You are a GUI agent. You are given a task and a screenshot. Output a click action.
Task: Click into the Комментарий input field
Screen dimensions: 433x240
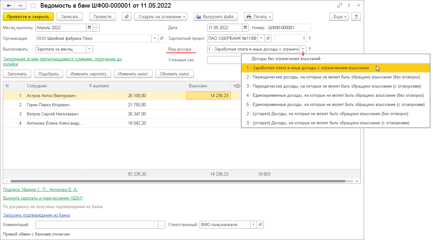tap(97, 225)
